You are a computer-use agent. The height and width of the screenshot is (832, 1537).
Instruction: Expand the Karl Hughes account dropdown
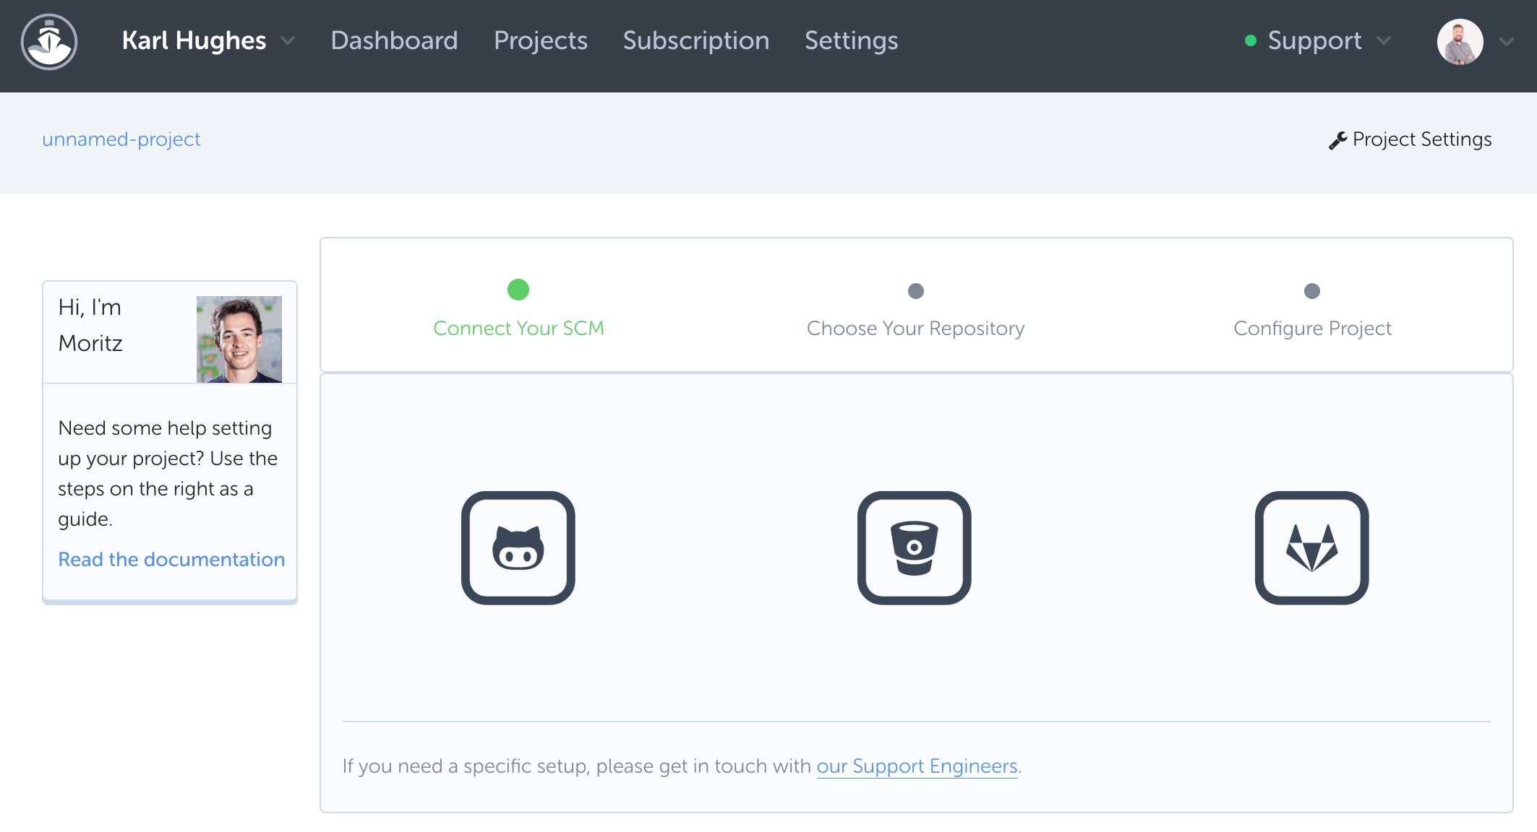(x=288, y=41)
